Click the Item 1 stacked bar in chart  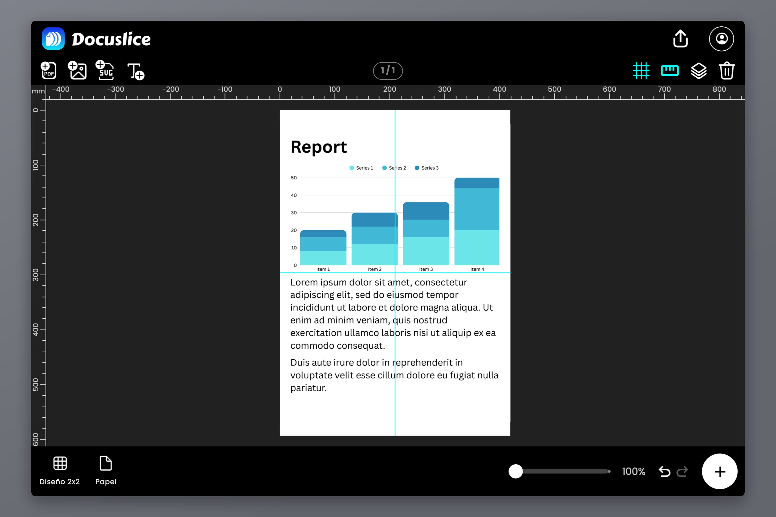click(323, 248)
